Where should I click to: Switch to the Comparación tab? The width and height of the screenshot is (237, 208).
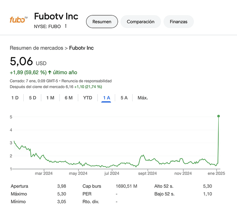pos(141,22)
